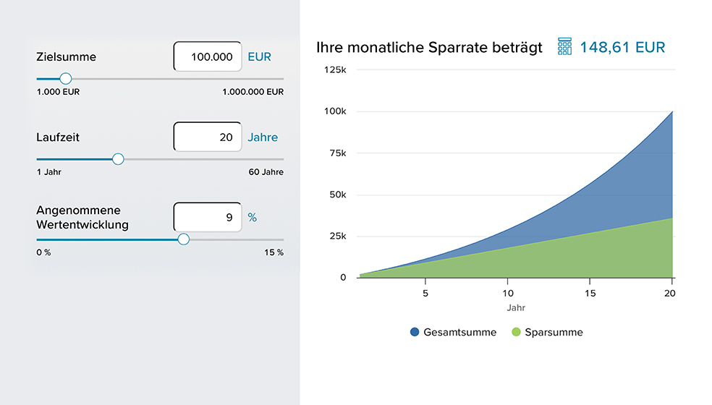The width and height of the screenshot is (712, 405).
Task: Toggle the green Sparsumme legend dot
Action: click(516, 332)
